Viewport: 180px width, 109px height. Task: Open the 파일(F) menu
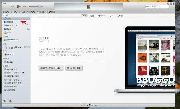[x=5, y=12]
